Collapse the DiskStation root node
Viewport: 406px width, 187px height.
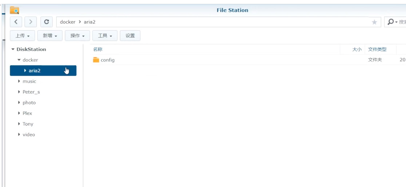point(13,49)
